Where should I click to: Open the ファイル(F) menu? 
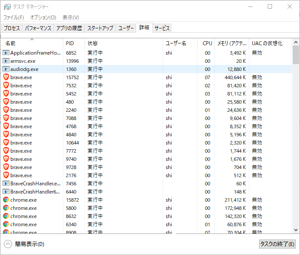[14, 18]
